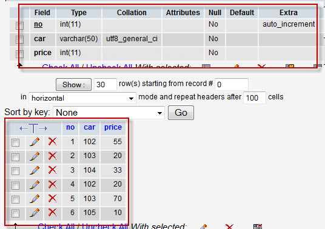Delete row 6 with the red X
Screen dimensions: 325x229
[52, 213]
